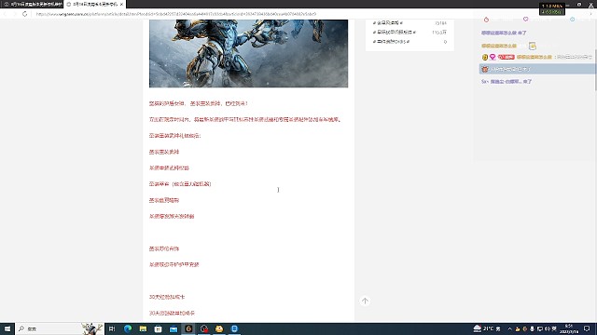Open File Explorer from the taskbar
Image resolution: width=597 pixels, height=335 pixels.
143,328
